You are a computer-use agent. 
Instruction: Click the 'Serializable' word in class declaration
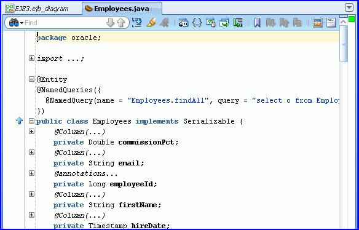[209, 121]
